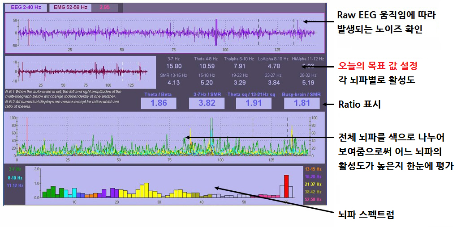Select the Theta / Beta ratio box
The height and width of the screenshot is (227, 457).
pos(157,103)
